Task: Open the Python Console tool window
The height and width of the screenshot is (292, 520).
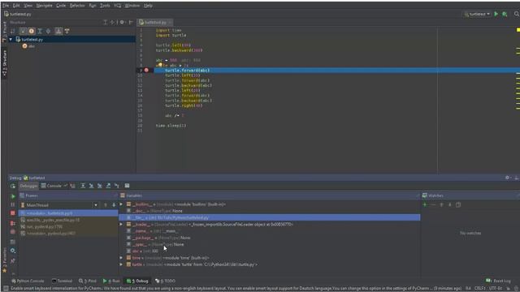Action: (28, 281)
